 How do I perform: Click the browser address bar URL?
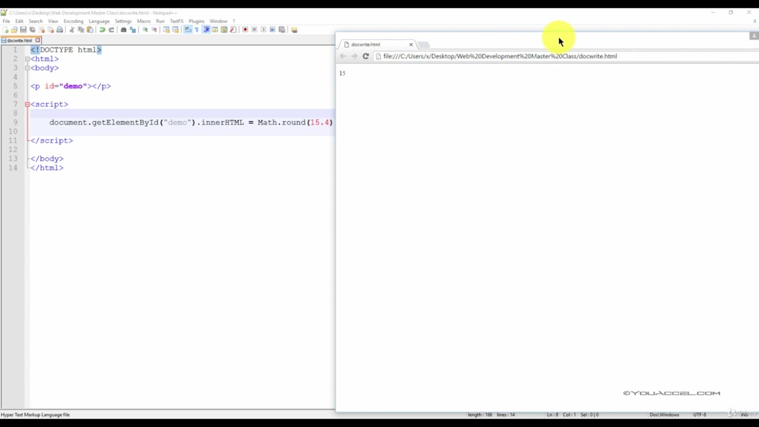(500, 56)
